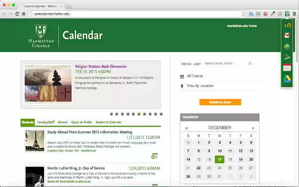Screen dimensions: 299x187
Task: Open View by Location link
Action: pyautogui.click(x=200, y=86)
